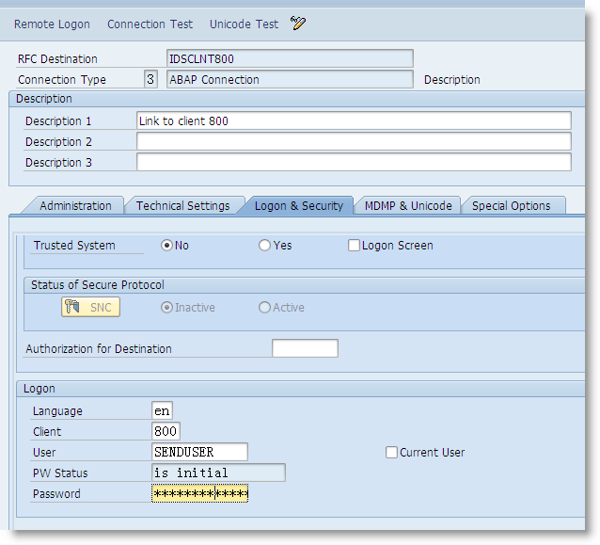Select the Active secure protocol option
The width and height of the screenshot is (600, 545).
pos(265,307)
